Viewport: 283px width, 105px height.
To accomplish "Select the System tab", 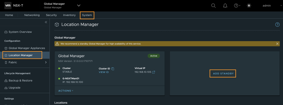I will point(87,15).
